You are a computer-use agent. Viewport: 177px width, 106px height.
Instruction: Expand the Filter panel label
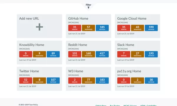[x=88, y=5]
